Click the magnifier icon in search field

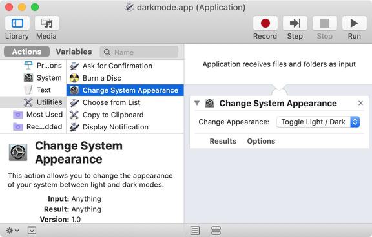(107, 52)
